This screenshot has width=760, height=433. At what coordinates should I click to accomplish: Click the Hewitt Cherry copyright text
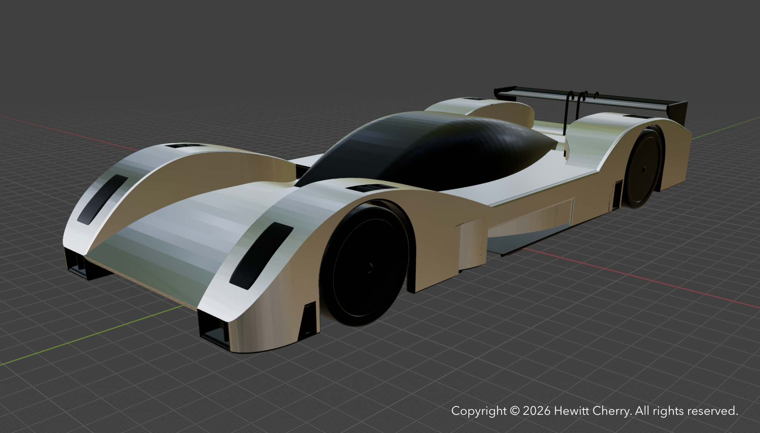(594, 411)
